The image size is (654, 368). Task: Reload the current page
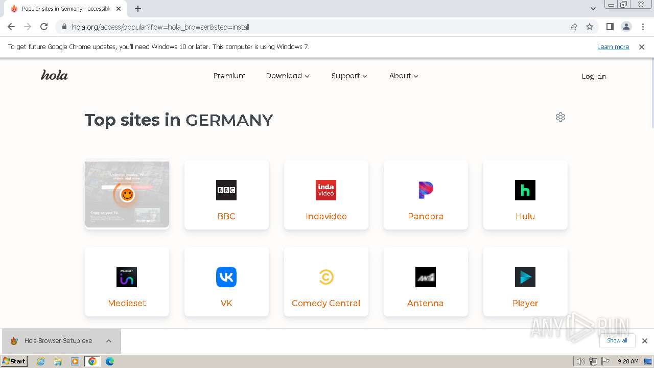[44, 27]
